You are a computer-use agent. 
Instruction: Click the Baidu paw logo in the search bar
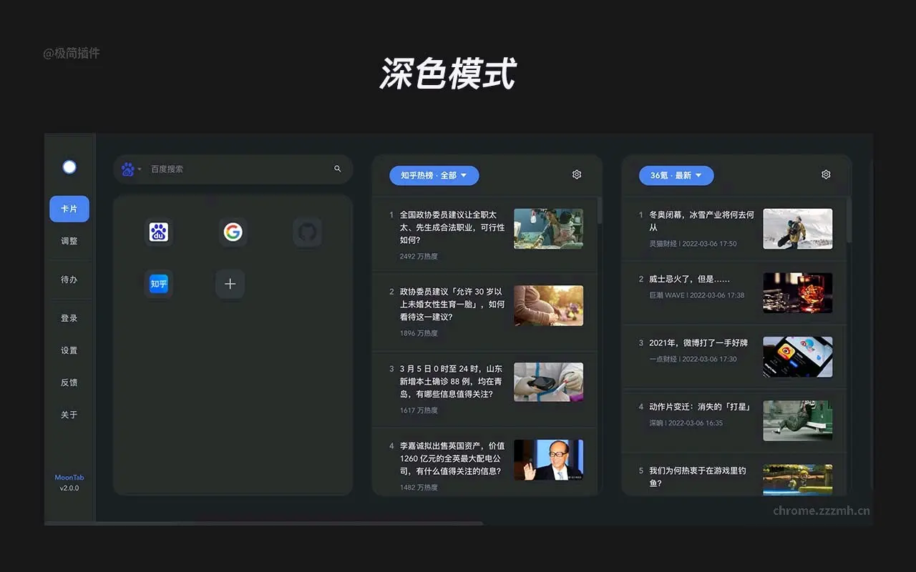point(128,169)
